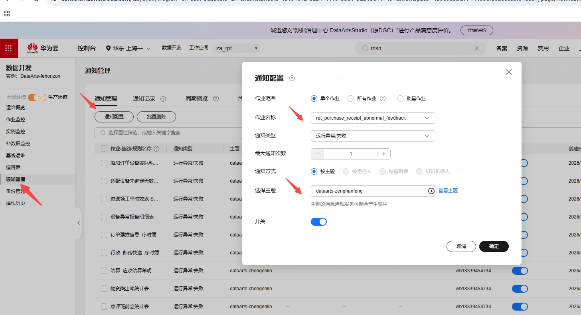
Task: Click the plus stepper for 最大通知次数
Action: click(384, 154)
